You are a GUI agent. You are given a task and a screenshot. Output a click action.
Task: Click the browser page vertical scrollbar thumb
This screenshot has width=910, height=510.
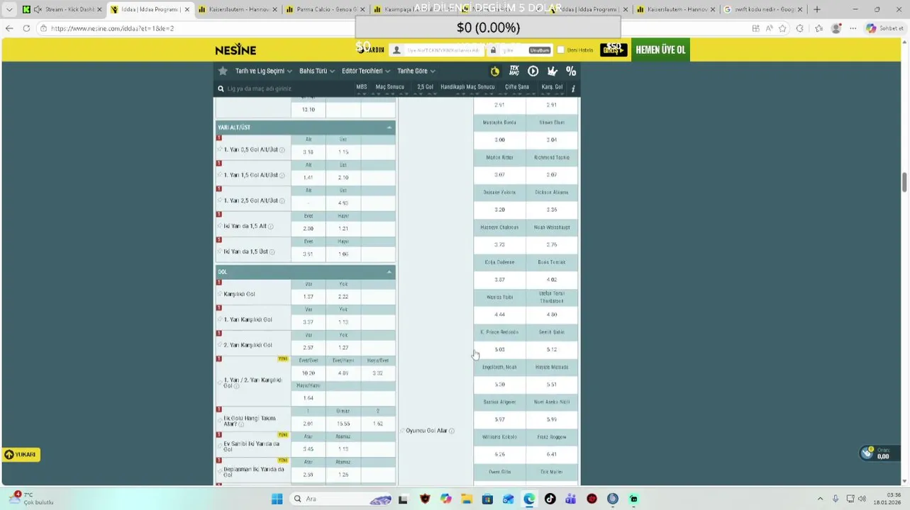point(904,181)
